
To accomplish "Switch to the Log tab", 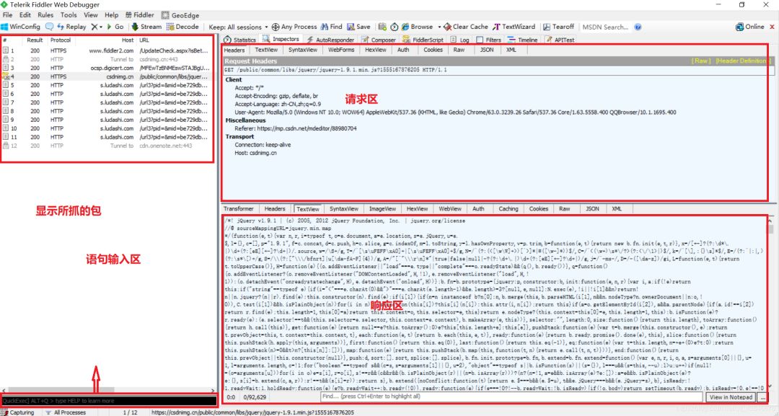I will (x=460, y=40).
